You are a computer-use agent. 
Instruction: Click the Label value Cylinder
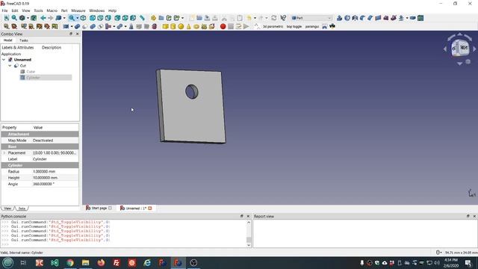[x=55, y=159]
